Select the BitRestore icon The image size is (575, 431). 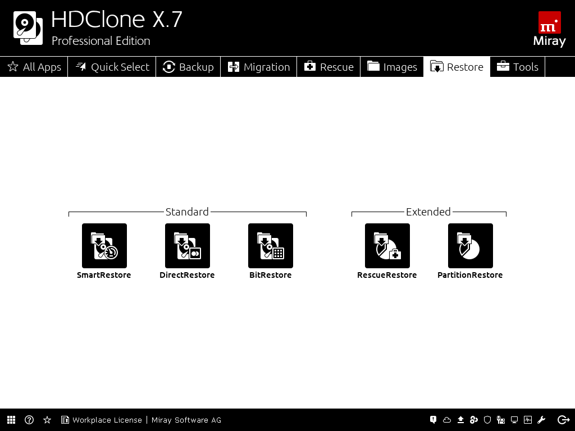click(x=270, y=246)
